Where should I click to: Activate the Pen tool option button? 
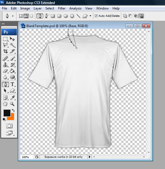click(x=40, y=16)
